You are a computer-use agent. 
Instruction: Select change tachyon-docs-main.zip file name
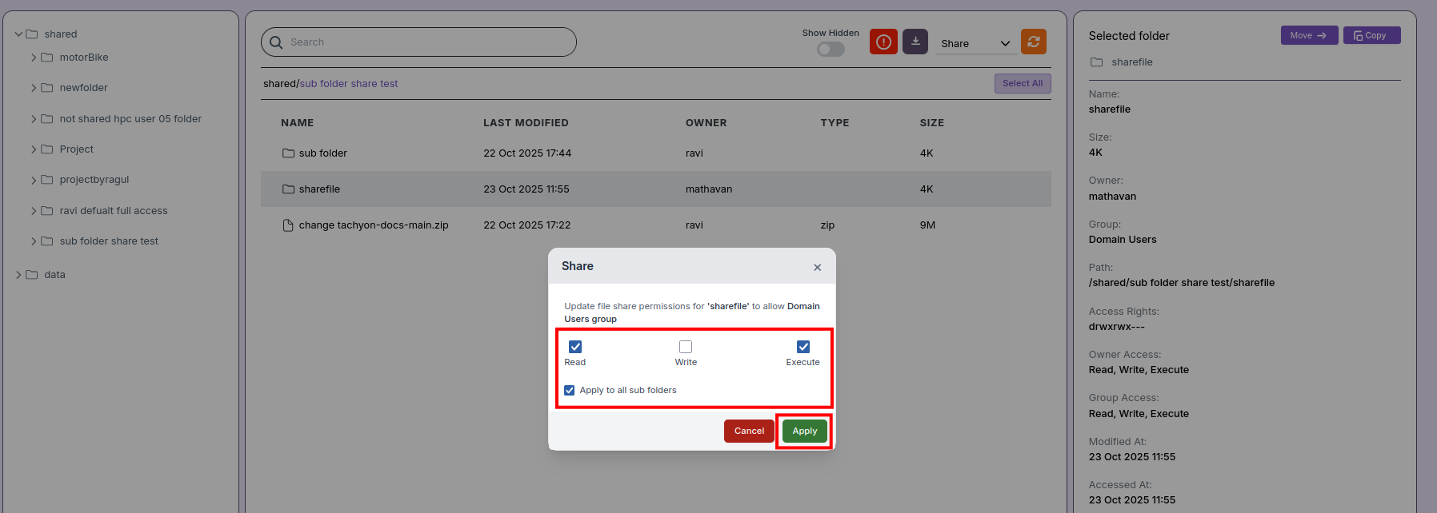(x=374, y=225)
